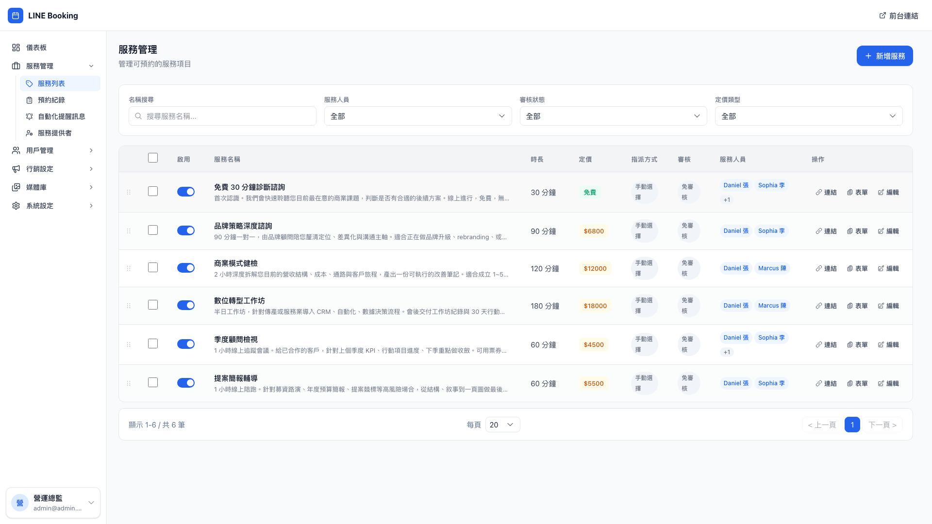Image resolution: width=932 pixels, height=524 pixels.
Task: Open the 服務人員 filter dropdown
Action: coord(418,116)
